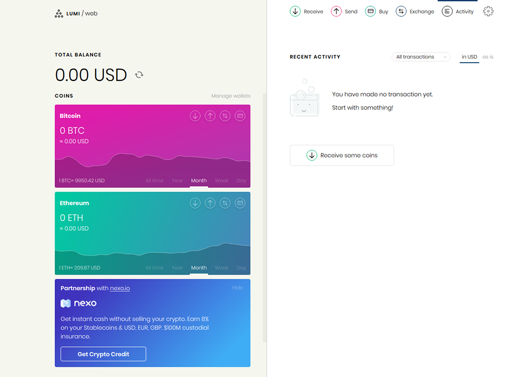Screen dimensions: 522x377
Task: Select Year range on Bitcoin chart
Action: tap(177, 181)
